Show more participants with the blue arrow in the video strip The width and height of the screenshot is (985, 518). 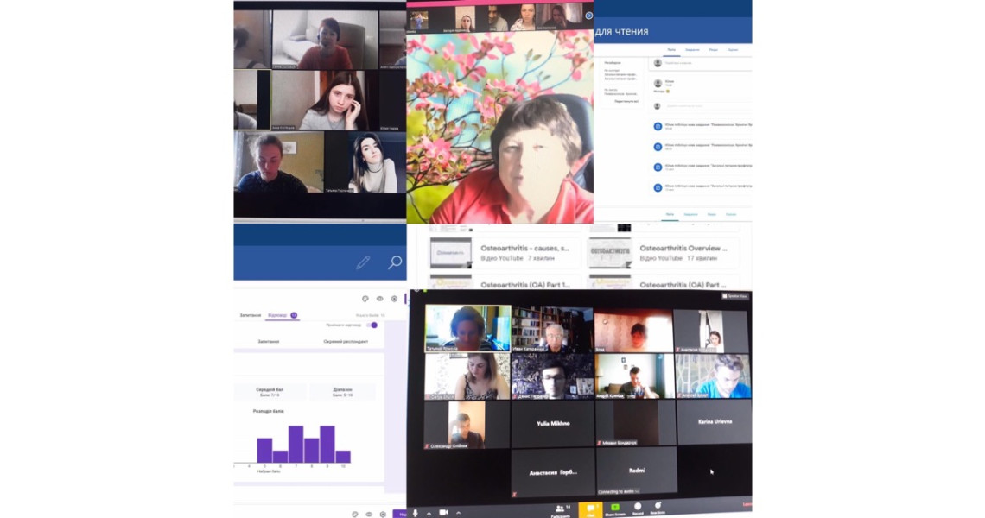pos(588,16)
